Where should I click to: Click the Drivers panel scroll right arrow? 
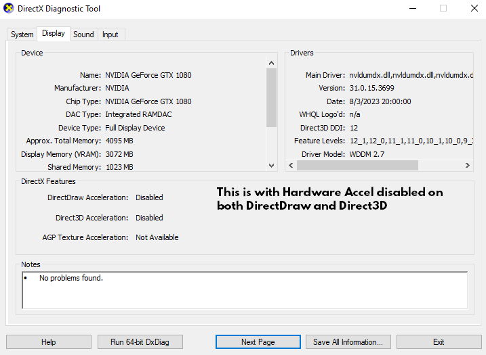pyautogui.click(x=468, y=166)
